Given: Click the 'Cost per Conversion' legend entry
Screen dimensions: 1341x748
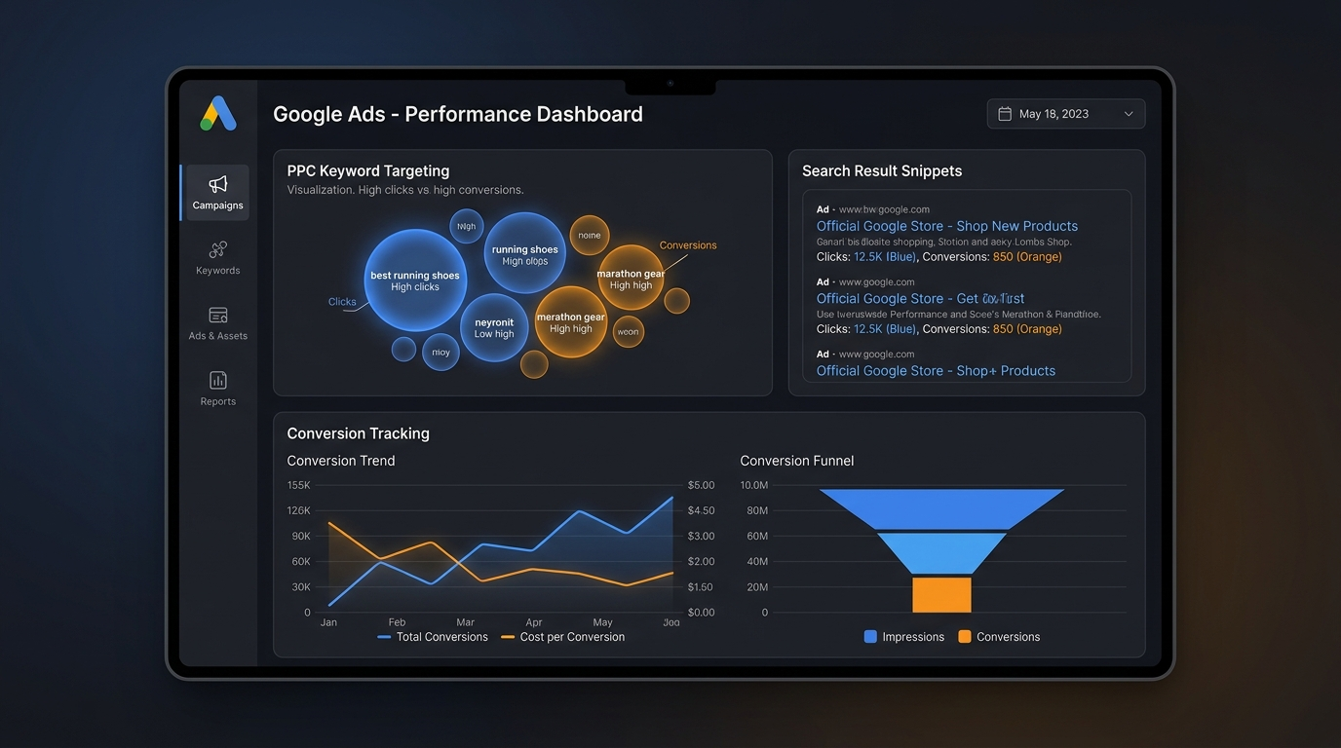Looking at the screenshot, I should tap(562, 637).
